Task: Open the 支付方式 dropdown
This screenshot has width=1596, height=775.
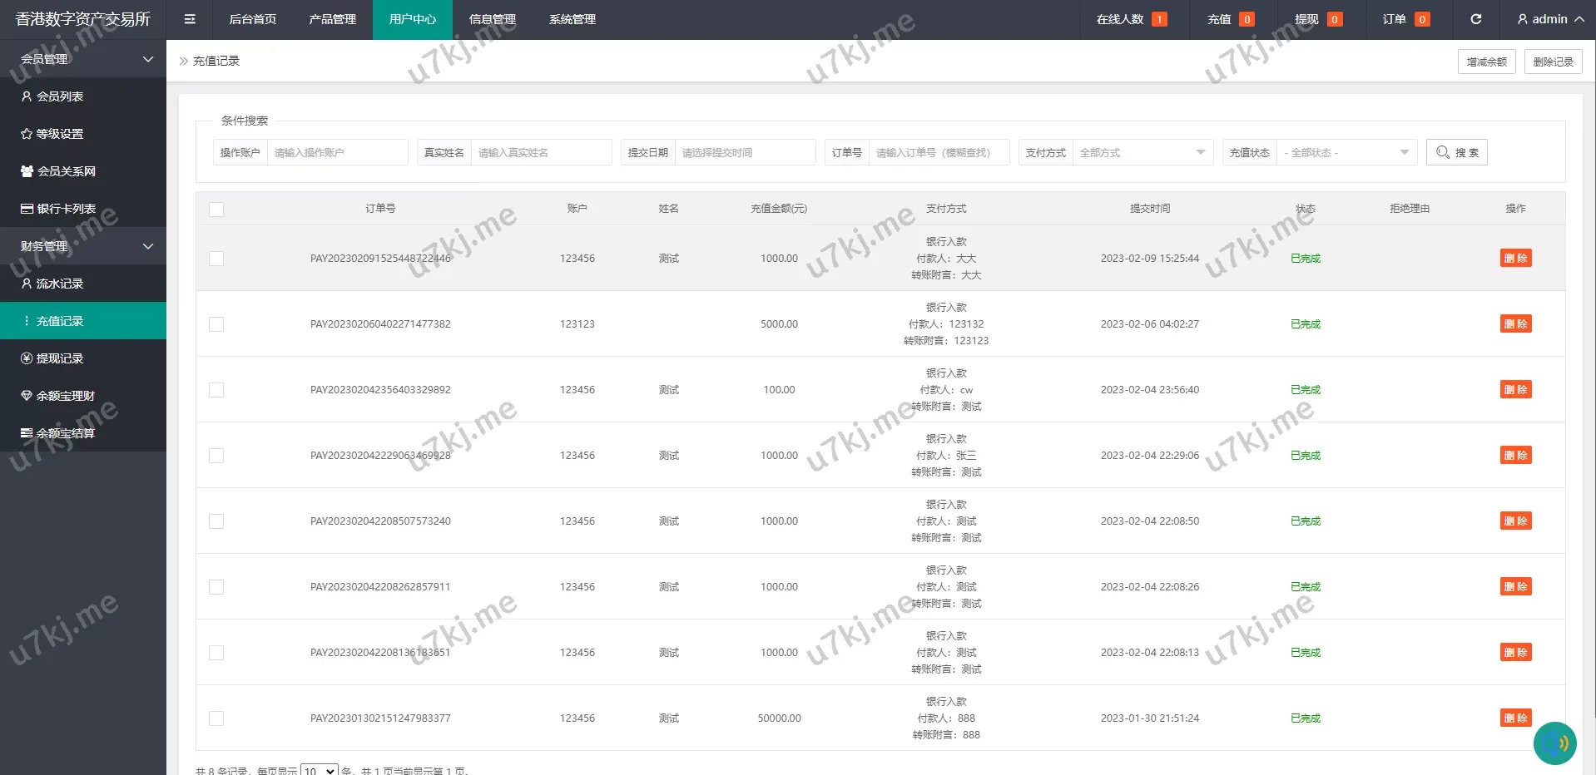Action: click(x=1142, y=153)
